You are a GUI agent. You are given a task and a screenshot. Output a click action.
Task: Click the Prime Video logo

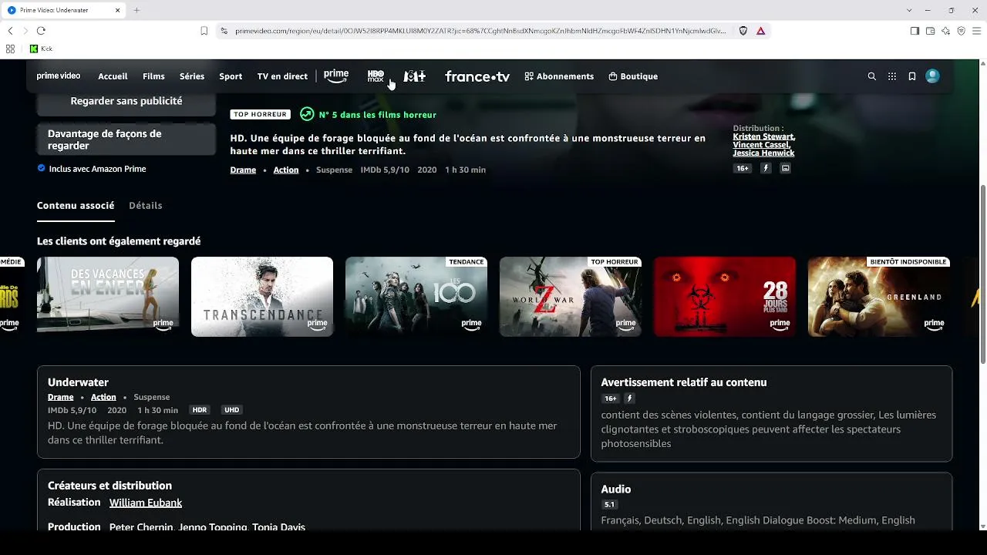click(59, 76)
